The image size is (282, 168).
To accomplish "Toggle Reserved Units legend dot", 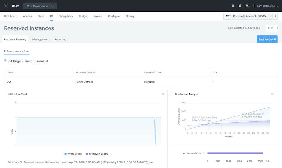I will 87,154.
